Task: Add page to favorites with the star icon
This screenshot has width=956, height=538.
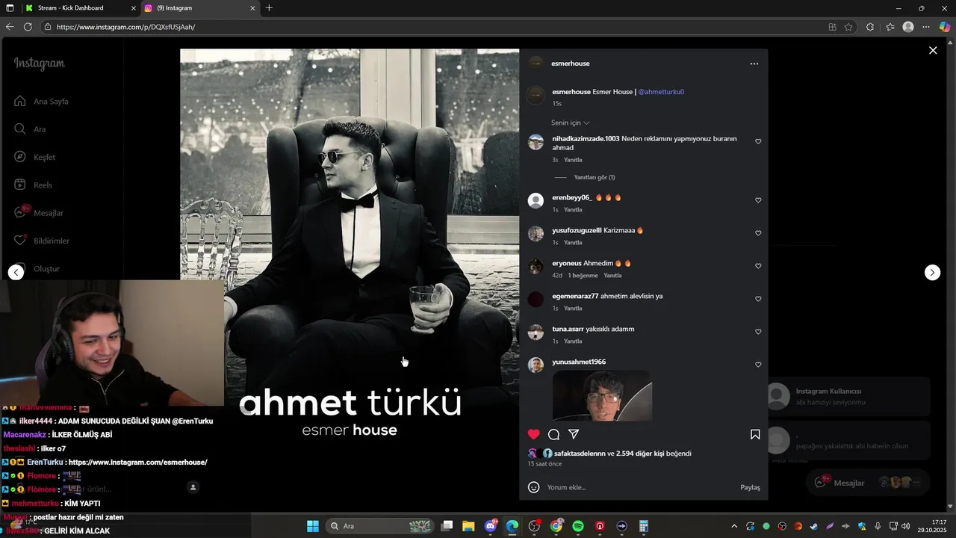Action: 848,27
